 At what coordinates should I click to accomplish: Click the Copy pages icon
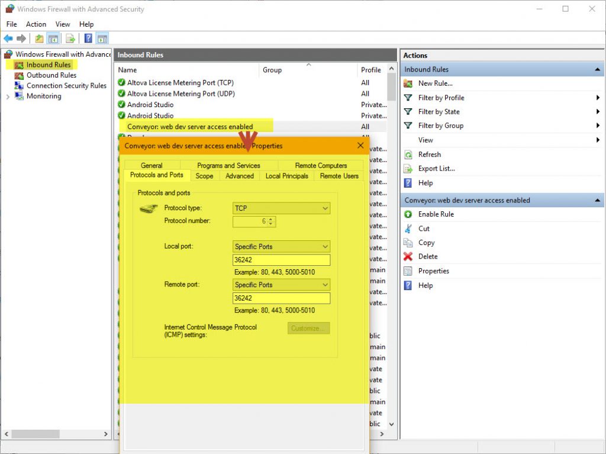pyautogui.click(x=408, y=243)
